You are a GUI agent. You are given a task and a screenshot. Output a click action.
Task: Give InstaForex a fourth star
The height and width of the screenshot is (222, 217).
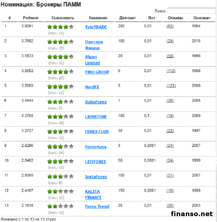(x=66, y=176)
